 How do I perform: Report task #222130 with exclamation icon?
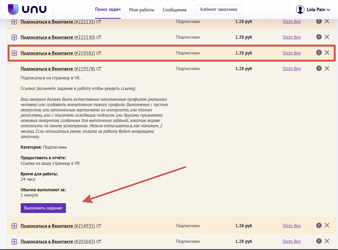pos(319,37)
